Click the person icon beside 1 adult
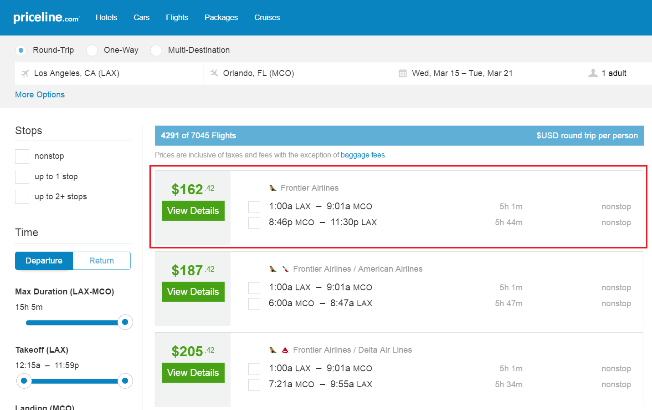 pos(593,73)
